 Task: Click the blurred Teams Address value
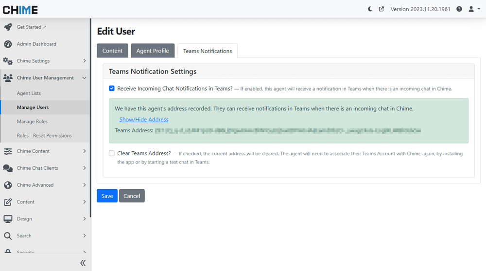tap(288, 131)
